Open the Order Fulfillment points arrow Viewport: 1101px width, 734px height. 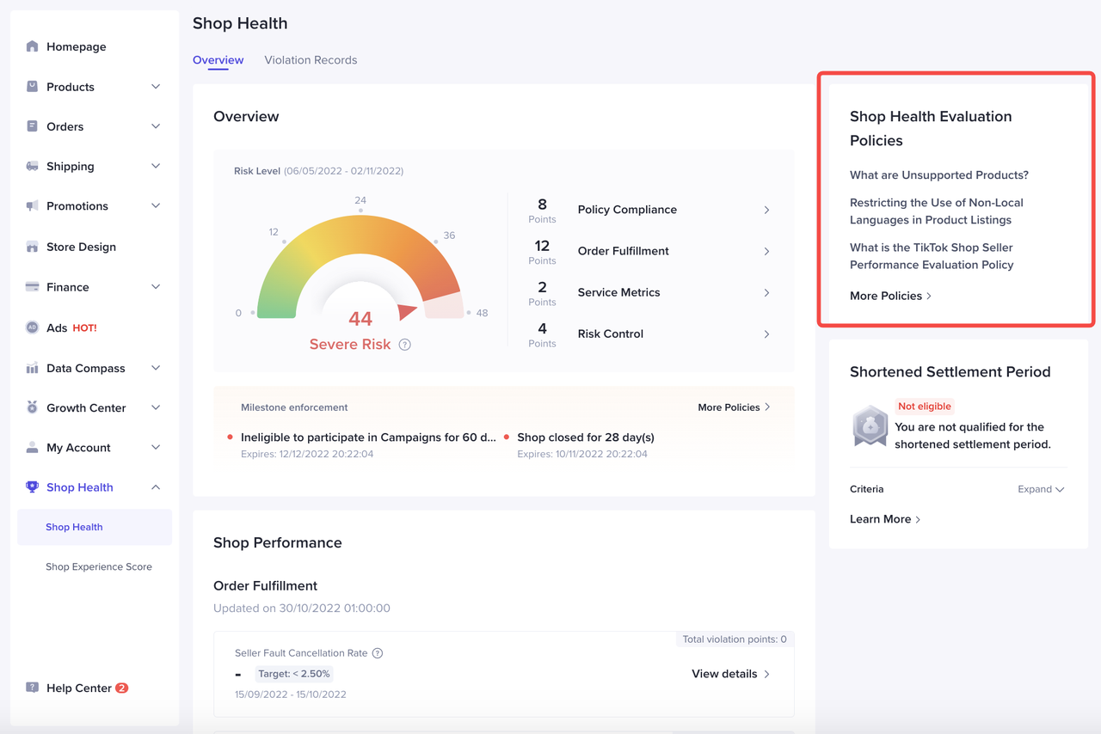tap(766, 252)
